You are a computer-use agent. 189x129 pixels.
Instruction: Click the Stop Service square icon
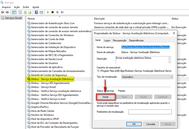coord(53,12)
